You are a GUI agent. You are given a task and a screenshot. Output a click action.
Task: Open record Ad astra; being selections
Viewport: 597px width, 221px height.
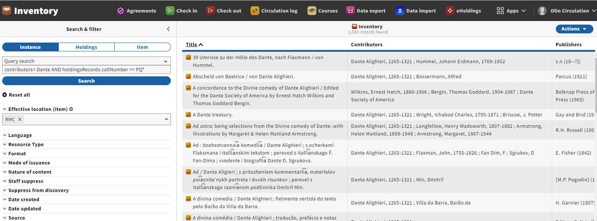point(268,130)
